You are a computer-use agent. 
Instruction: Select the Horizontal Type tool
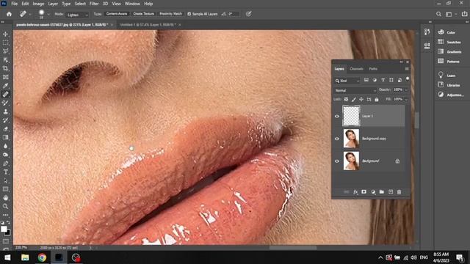(x=5, y=172)
